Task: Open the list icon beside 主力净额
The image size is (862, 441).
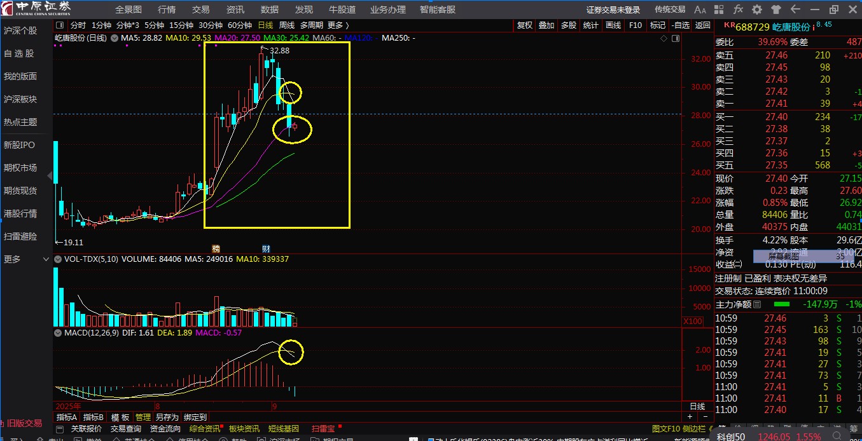Action: [x=757, y=304]
